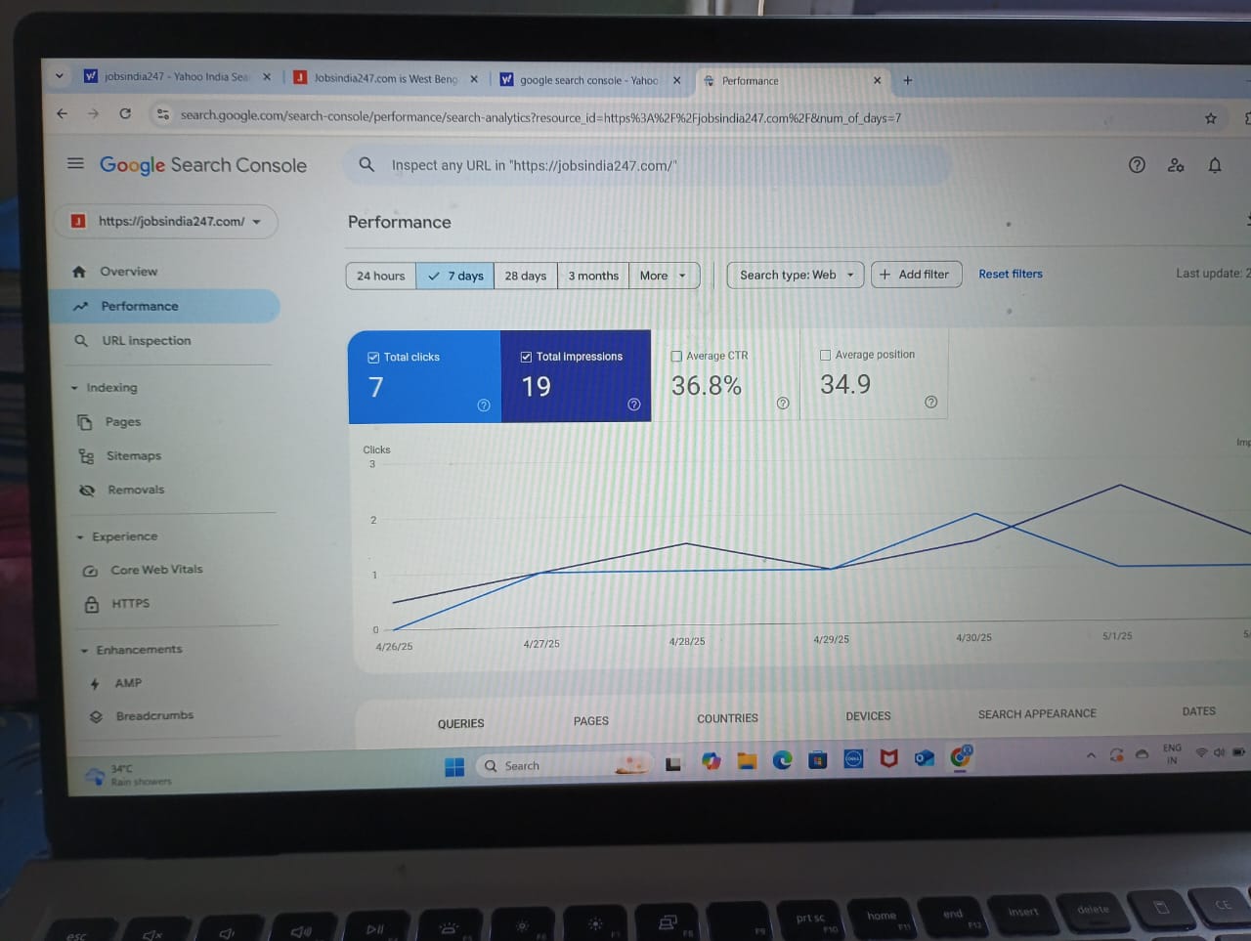This screenshot has height=941, width=1251.
Task: Click the Google Search Console logo
Action: point(203,165)
